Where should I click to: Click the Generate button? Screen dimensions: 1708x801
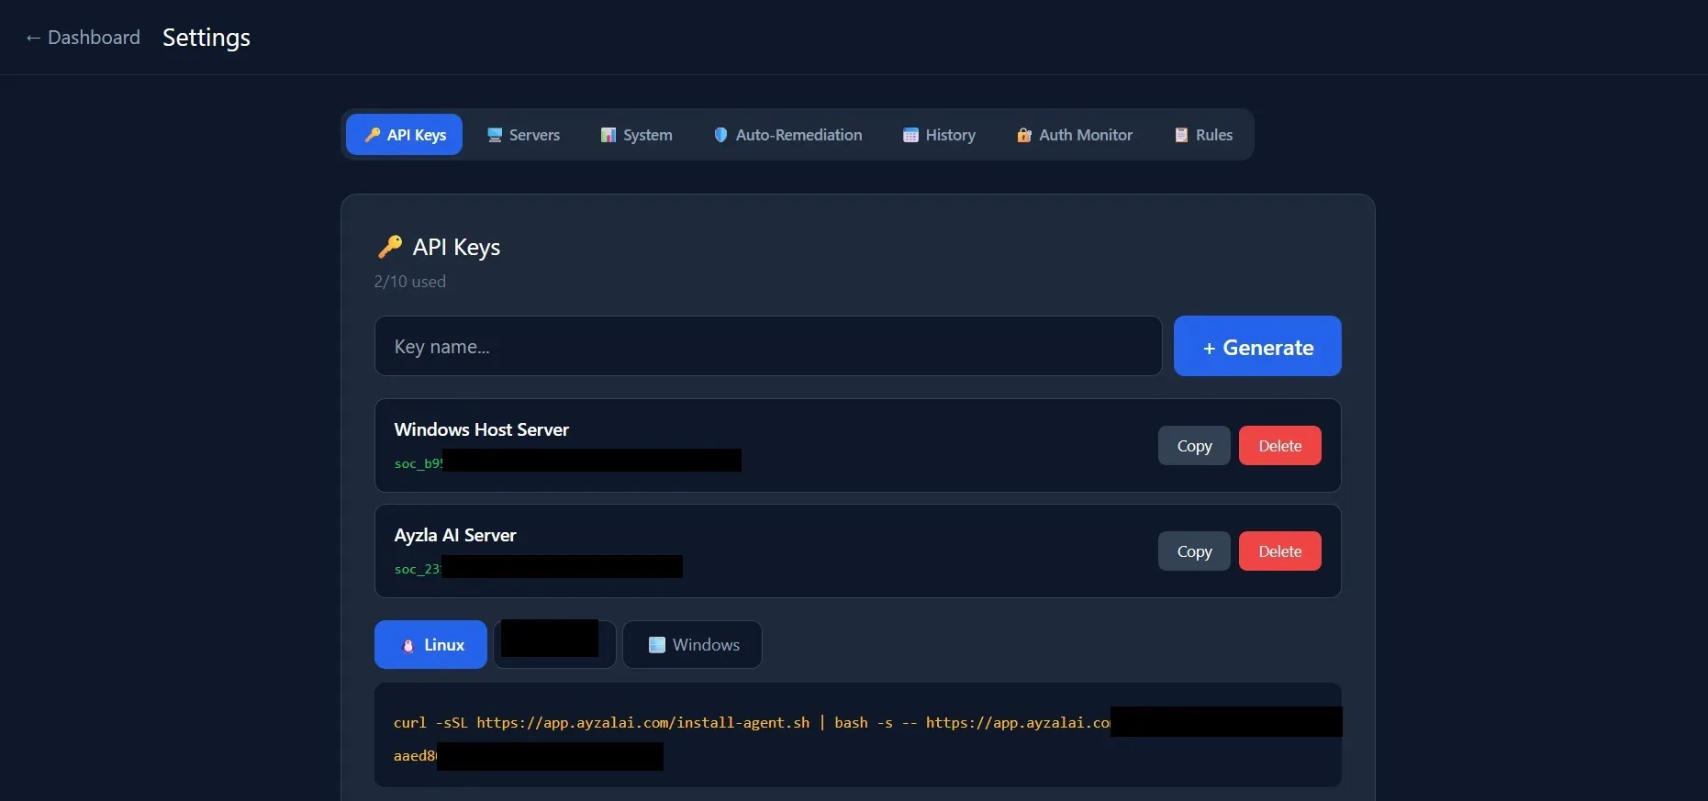1257,346
